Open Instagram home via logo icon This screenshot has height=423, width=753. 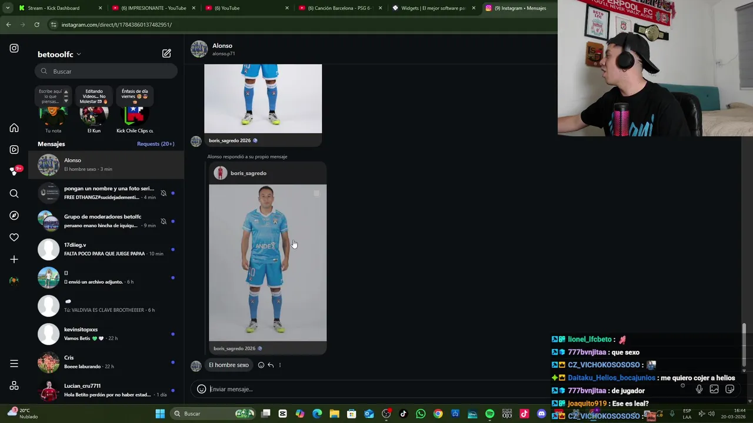click(x=14, y=48)
